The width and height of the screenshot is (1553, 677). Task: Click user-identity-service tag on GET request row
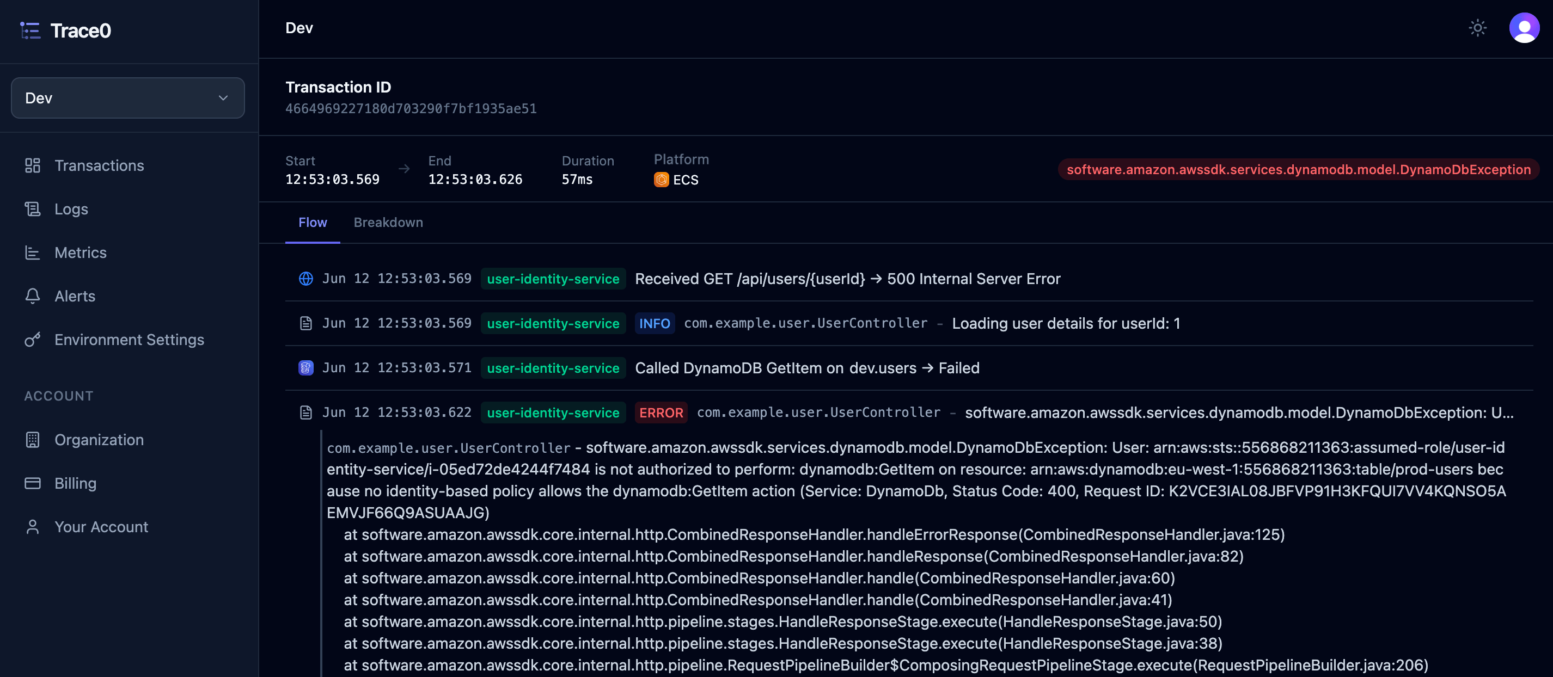coord(553,279)
